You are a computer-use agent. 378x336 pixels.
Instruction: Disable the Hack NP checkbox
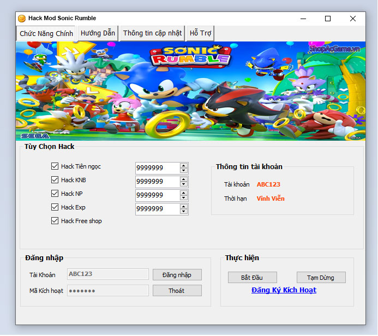(55, 194)
